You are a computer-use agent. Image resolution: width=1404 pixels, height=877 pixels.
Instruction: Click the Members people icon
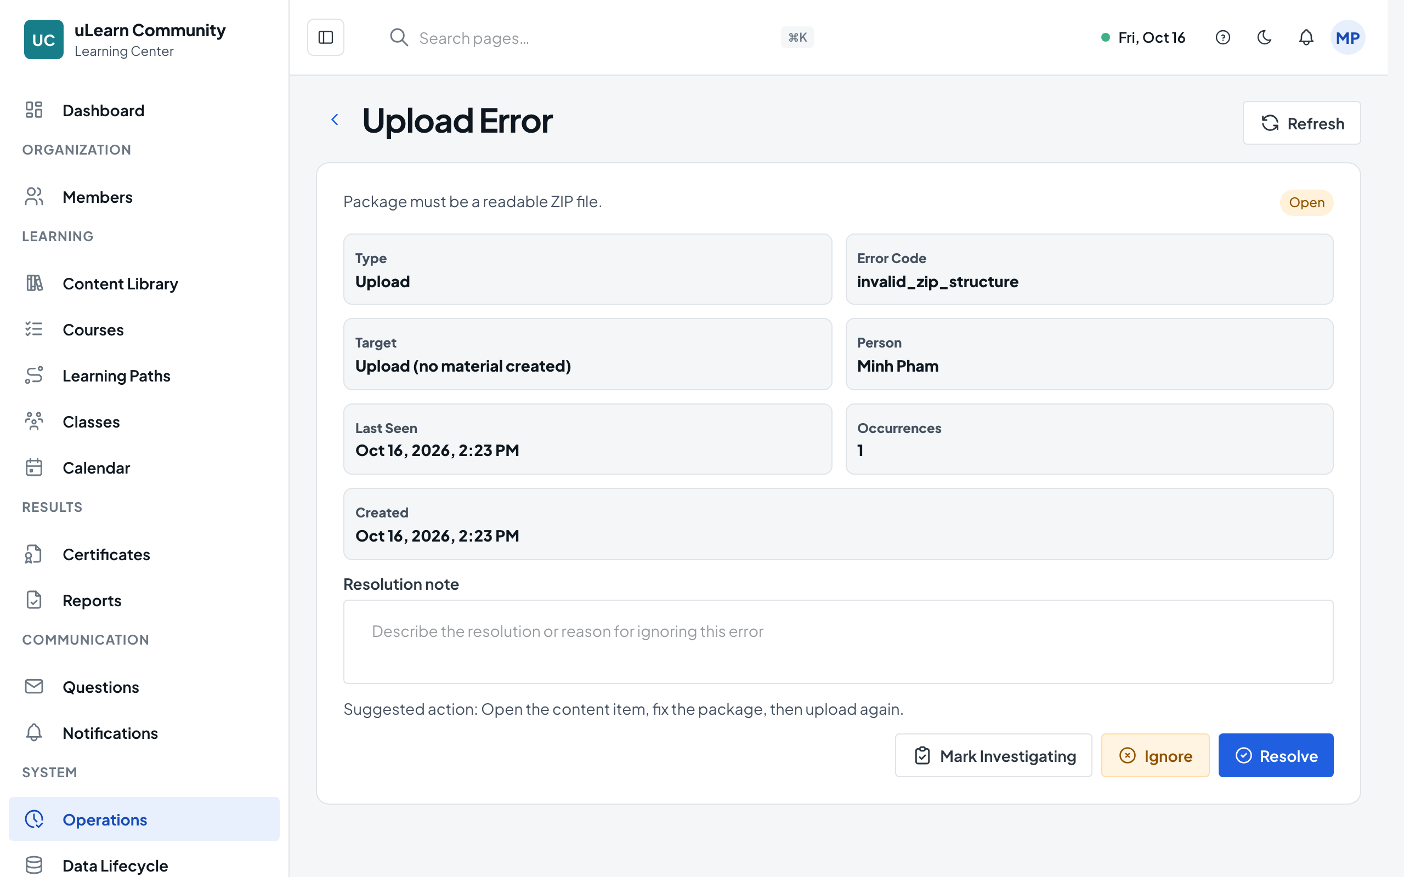34,197
